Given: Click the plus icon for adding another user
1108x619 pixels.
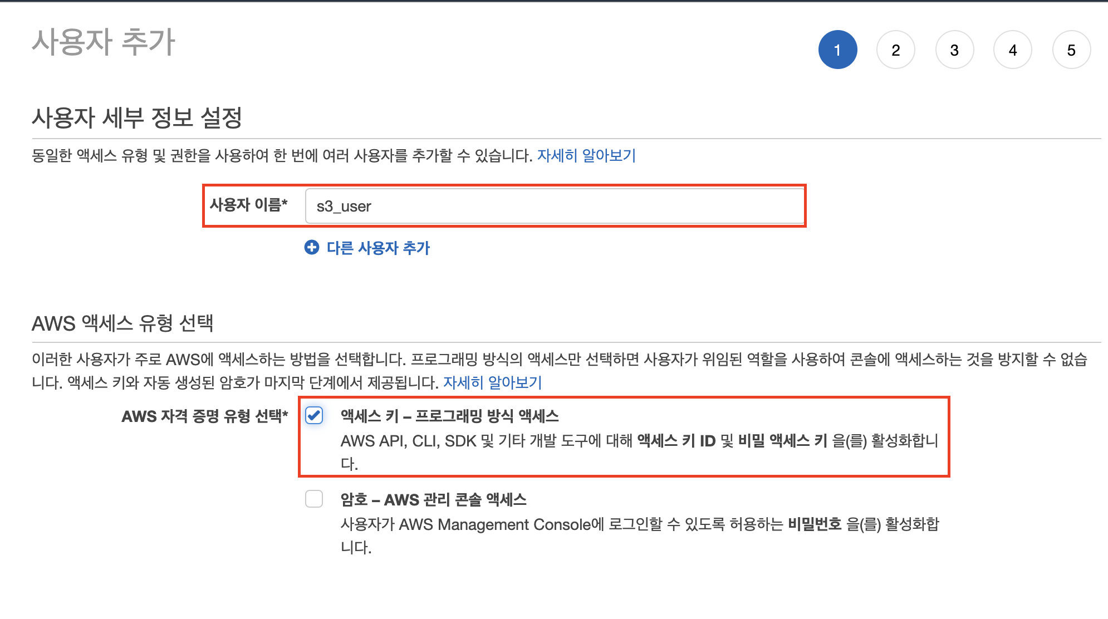Looking at the screenshot, I should coord(312,247).
